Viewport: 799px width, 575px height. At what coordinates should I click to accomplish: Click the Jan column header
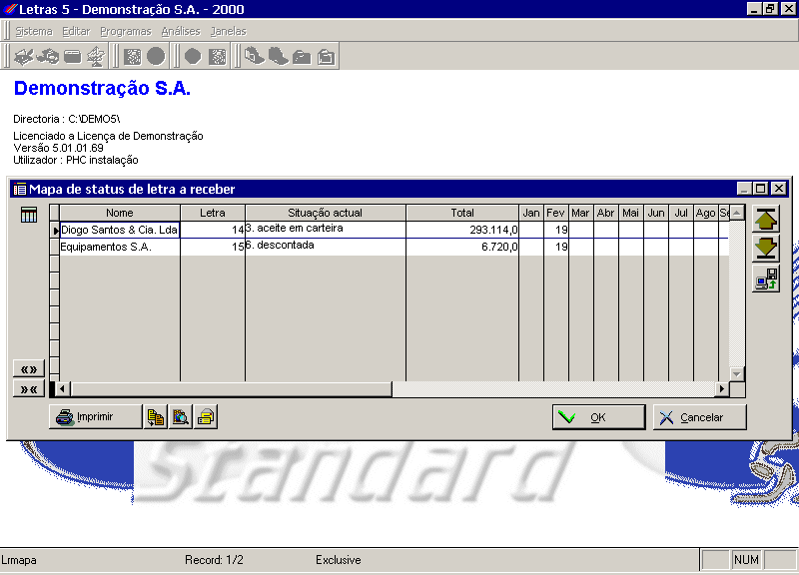click(531, 213)
